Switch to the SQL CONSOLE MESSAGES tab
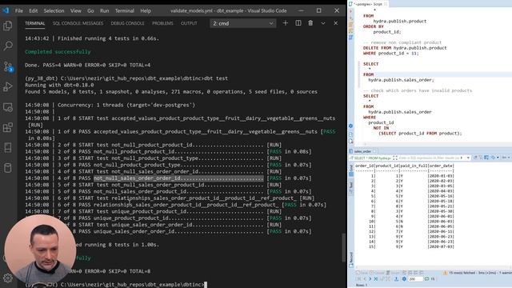The height and width of the screenshot is (288, 512). tap(78, 23)
